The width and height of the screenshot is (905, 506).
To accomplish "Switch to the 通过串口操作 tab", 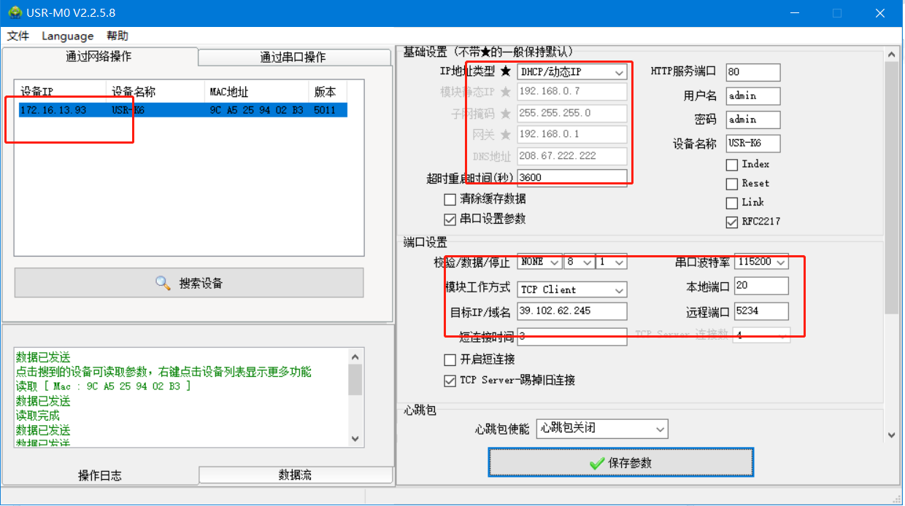I will pyautogui.click(x=293, y=58).
